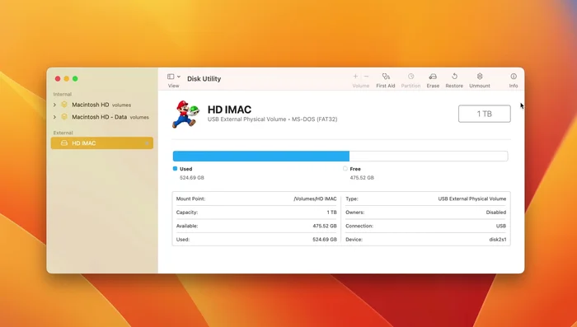Click the Disk Utility window title
Viewport: 577px width, 327px height.
[204, 79]
